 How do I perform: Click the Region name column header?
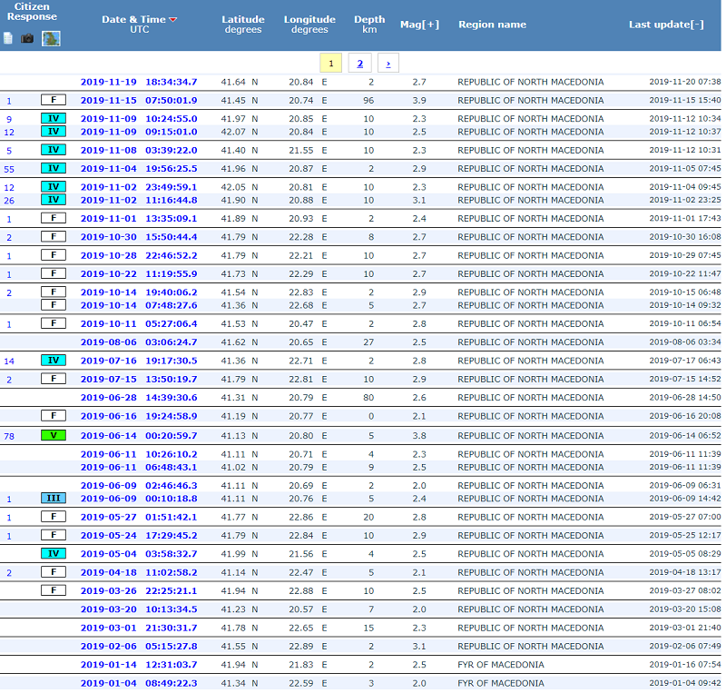[x=492, y=25]
